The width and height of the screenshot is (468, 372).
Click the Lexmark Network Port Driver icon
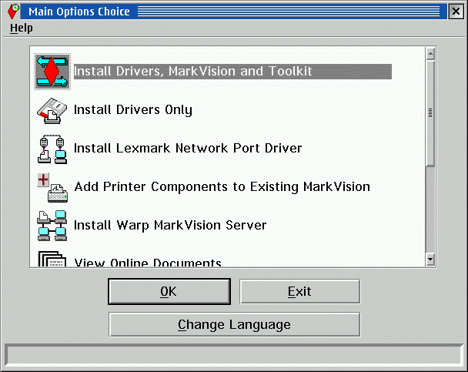pyautogui.click(x=52, y=149)
